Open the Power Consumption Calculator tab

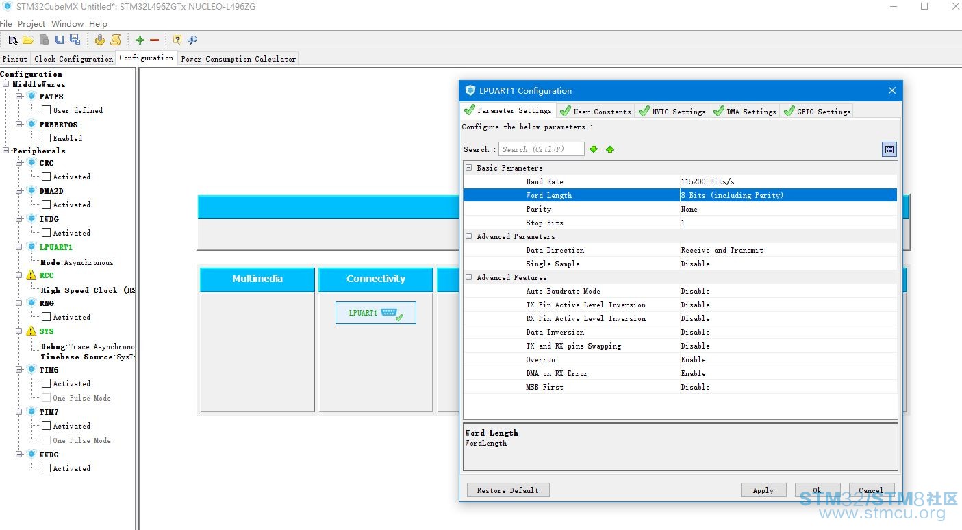coord(238,59)
